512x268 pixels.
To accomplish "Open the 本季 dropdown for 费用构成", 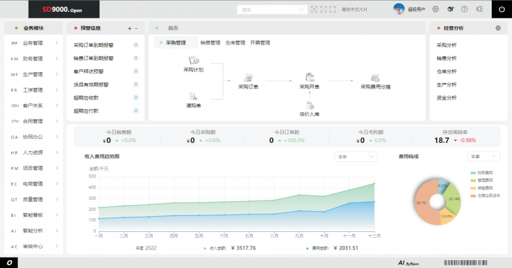I will [485, 157].
